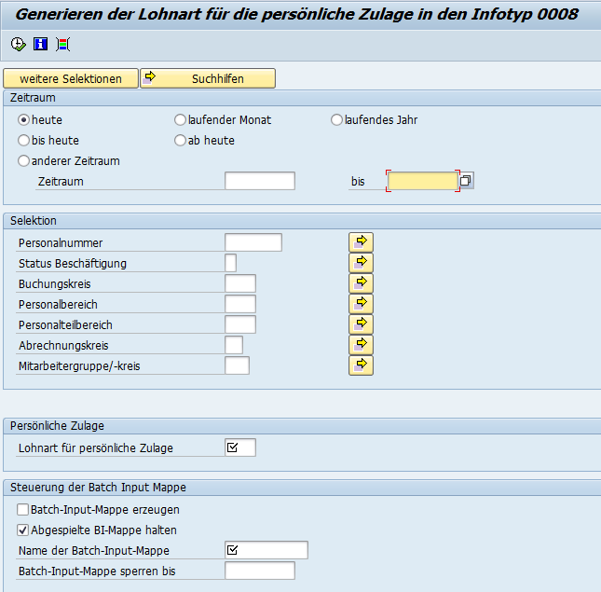Click the Personalteilbereich input field
Image resolution: width=601 pixels, height=592 pixels.
pyautogui.click(x=240, y=324)
